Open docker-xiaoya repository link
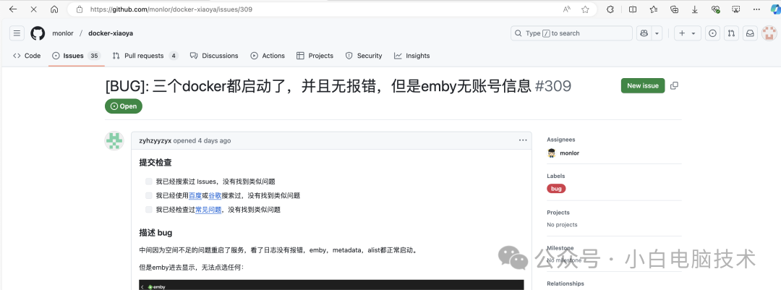The height and width of the screenshot is (290, 781). [111, 33]
